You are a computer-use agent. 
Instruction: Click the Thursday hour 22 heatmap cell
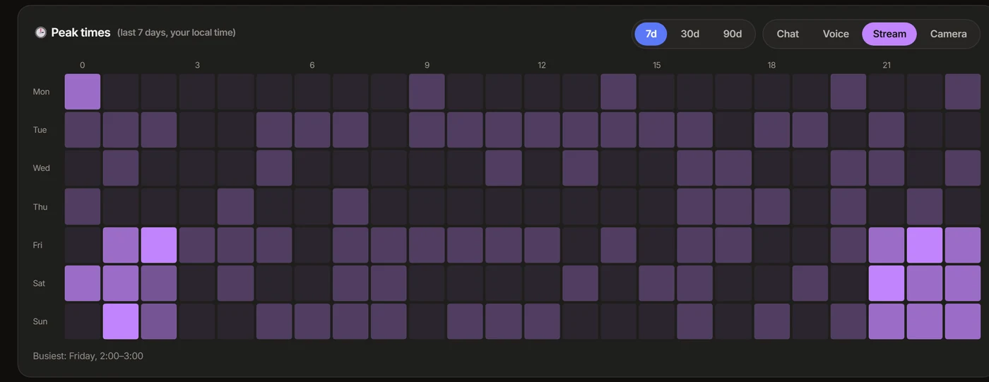[x=925, y=206]
